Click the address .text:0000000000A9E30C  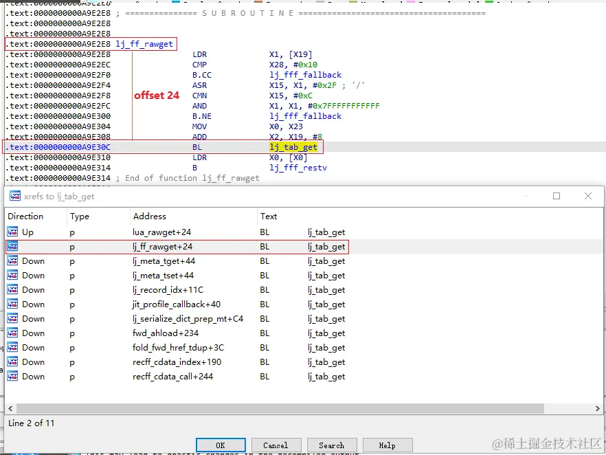(58, 147)
